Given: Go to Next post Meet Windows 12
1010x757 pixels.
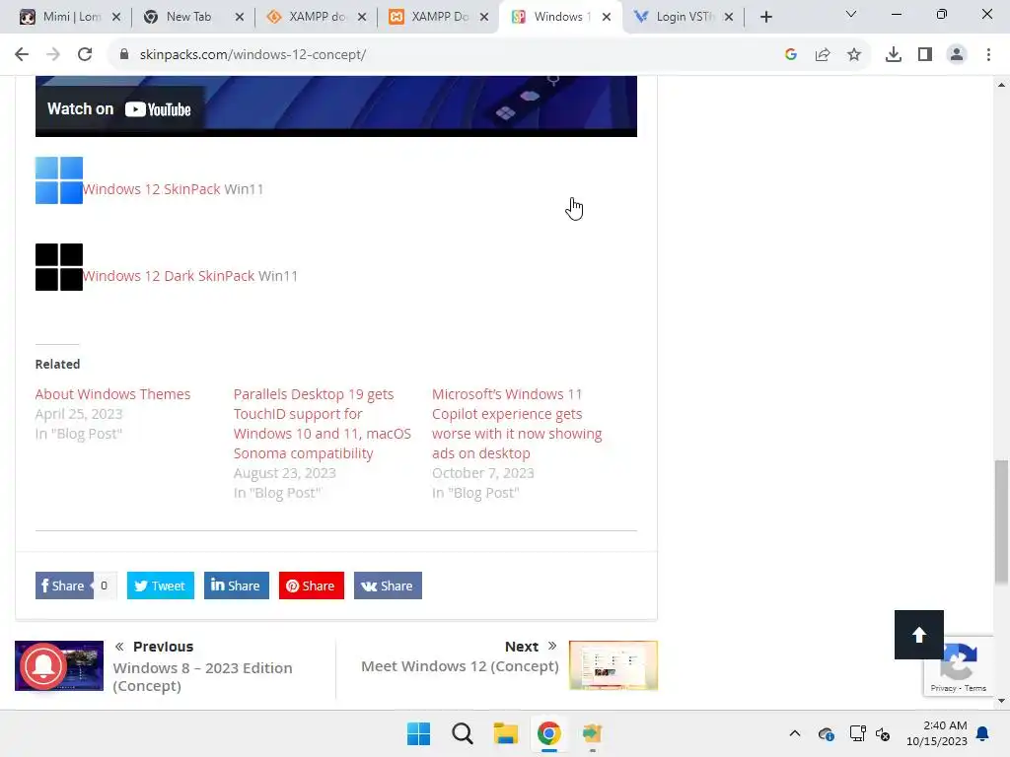Looking at the screenshot, I should pos(460,666).
